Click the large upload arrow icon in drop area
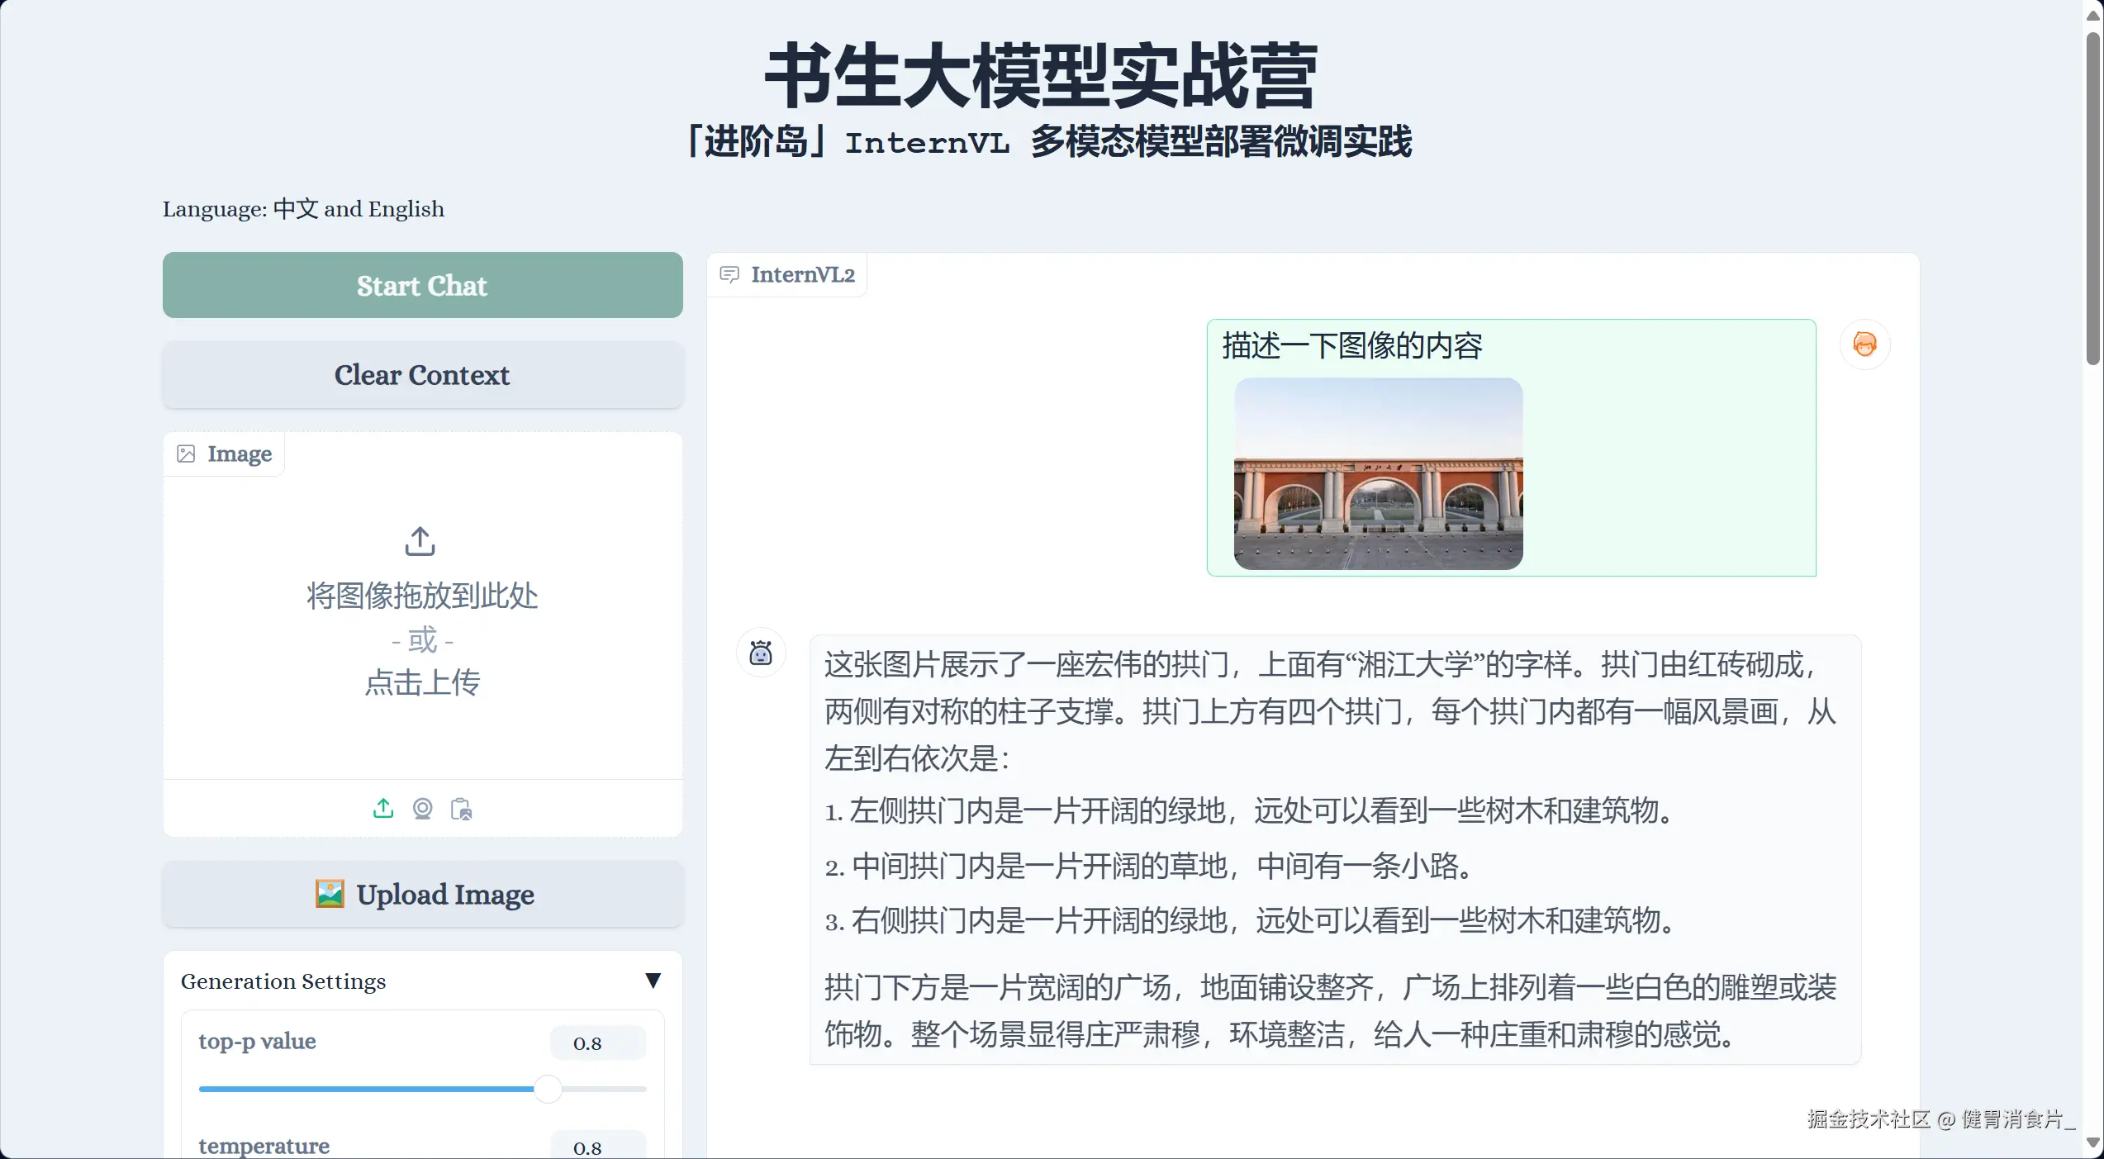 click(420, 541)
